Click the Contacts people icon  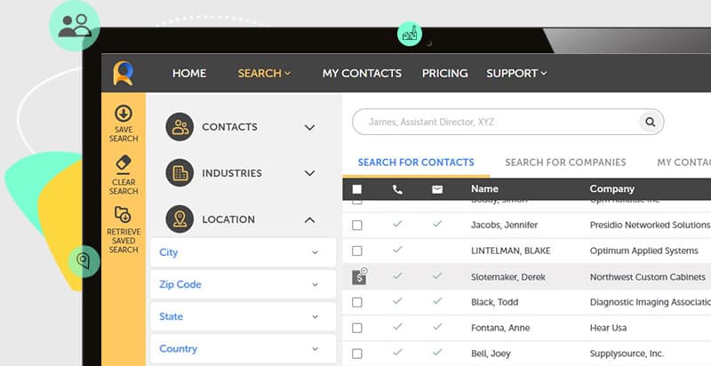pyautogui.click(x=180, y=127)
